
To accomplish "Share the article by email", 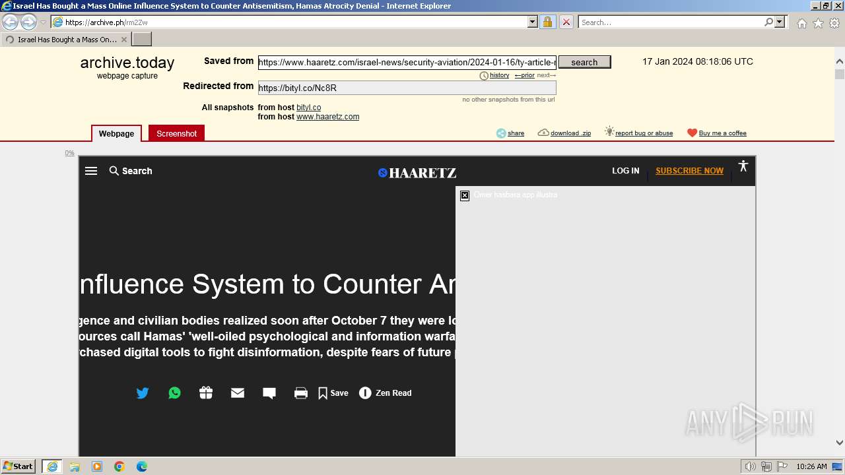I will [x=238, y=393].
